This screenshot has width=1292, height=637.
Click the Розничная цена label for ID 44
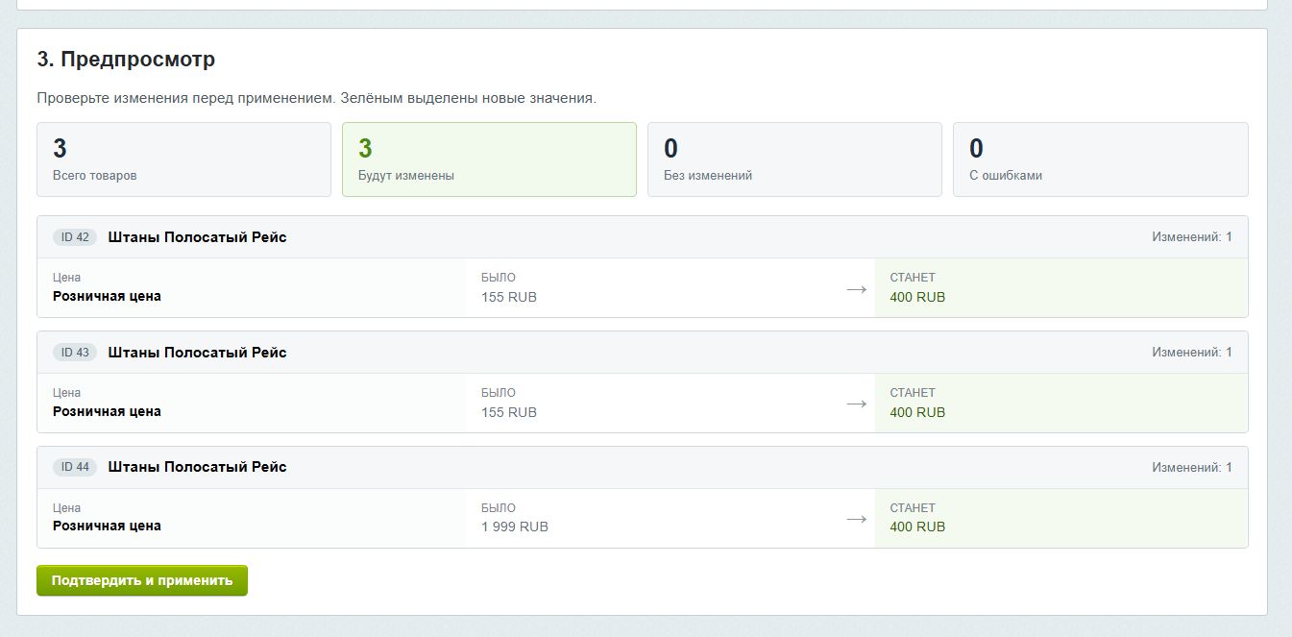point(107,526)
